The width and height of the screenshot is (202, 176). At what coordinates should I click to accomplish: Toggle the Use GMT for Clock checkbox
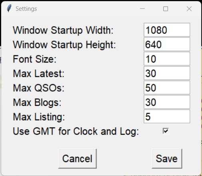[x=166, y=131]
